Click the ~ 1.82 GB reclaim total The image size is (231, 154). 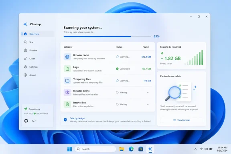[x=170, y=59]
